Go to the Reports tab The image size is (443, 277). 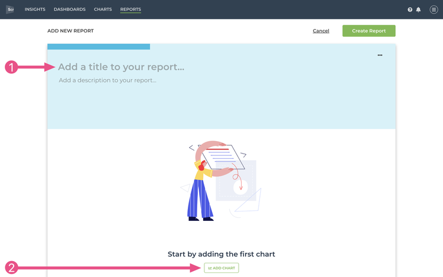click(131, 9)
